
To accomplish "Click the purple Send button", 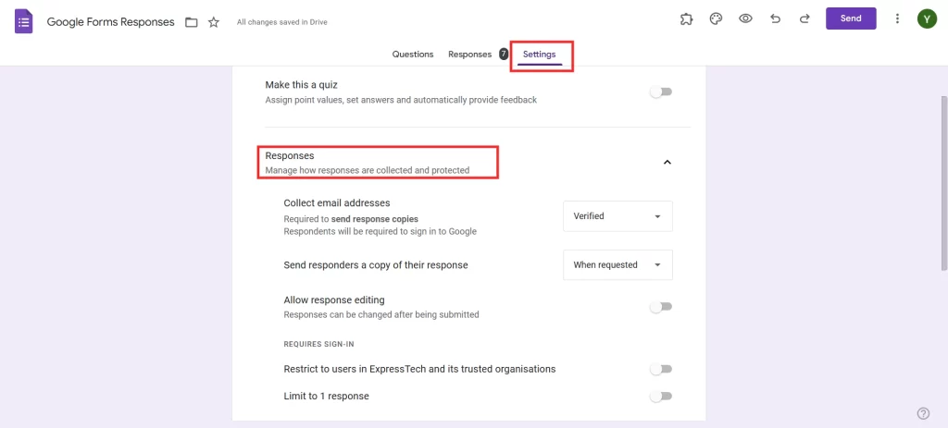I will pyautogui.click(x=851, y=18).
